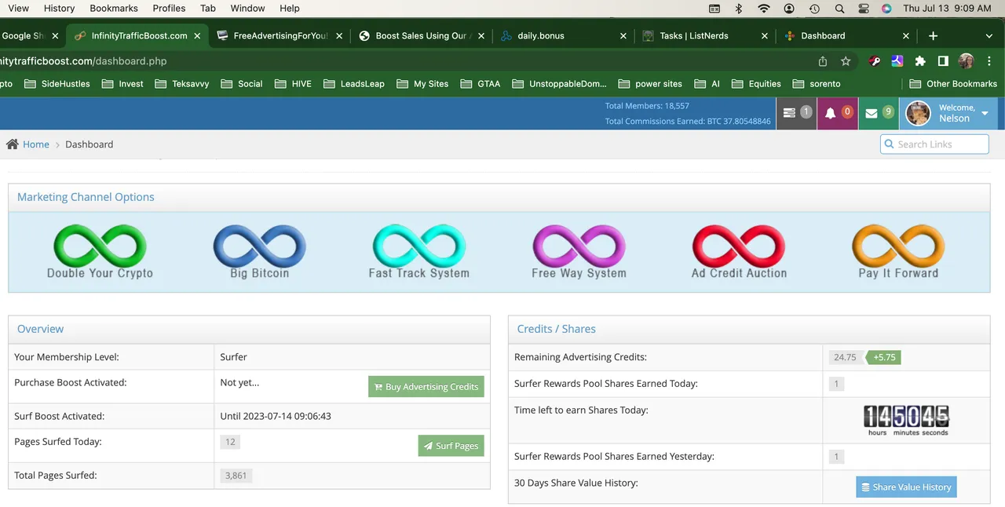Viewport: 1005px width, 507px height.
Task: Open the Teksavvy bookmarks folder
Action: tap(182, 84)
